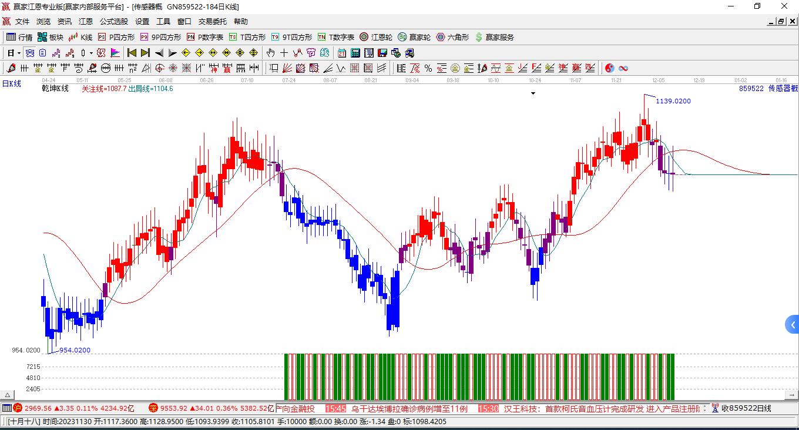Expand the 日 period dropdown arrow
Image resolution: width=799 pixels, height=430 pixels.
pos(19,53)
